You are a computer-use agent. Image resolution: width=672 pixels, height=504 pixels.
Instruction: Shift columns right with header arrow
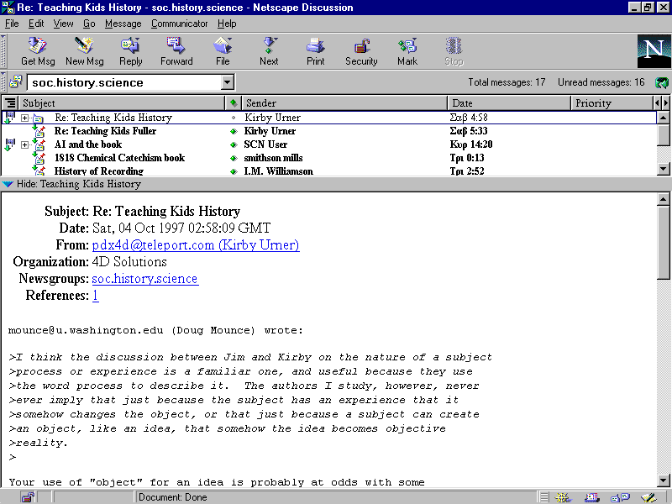(x=665, y=102)
